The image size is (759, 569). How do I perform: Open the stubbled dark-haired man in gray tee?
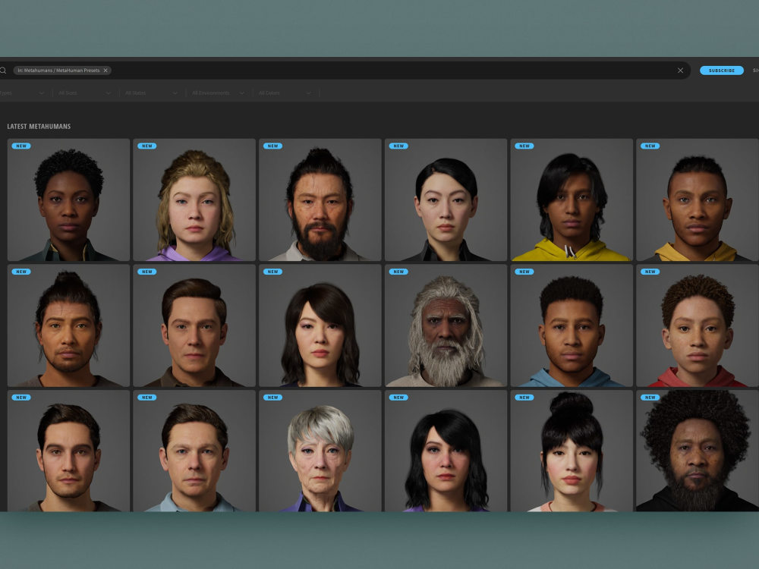(68, 451)
